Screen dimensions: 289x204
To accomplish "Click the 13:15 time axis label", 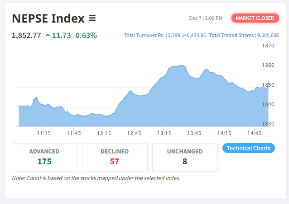I will [x=164, y=133].
